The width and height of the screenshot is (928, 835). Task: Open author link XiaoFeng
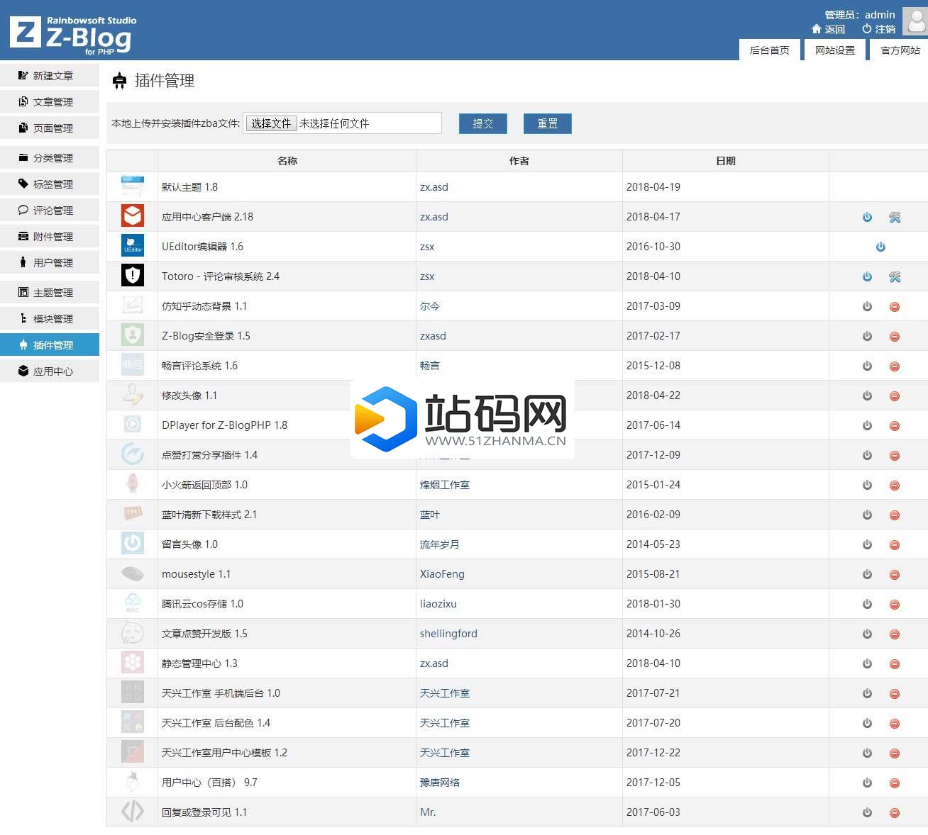[x=442, y=574]
